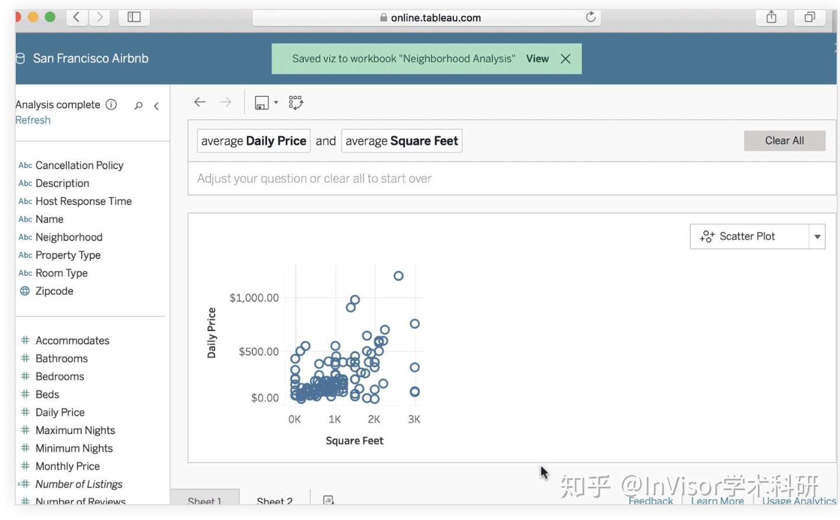The height and width of the screenshot is (520, 840).
Task: Select the Room Type field
Action: (x=61, y=273)
